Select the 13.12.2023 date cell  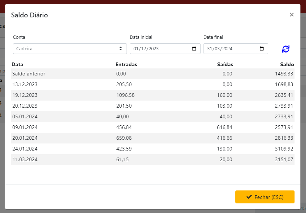point(25,85)
